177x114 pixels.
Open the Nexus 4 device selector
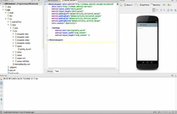[x=128, y=5]
